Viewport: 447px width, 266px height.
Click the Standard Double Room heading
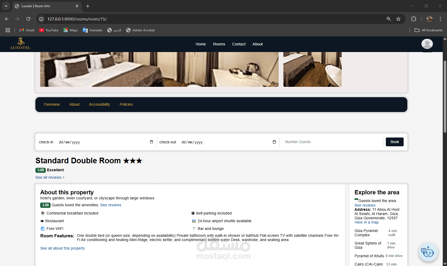click(89, 161)
